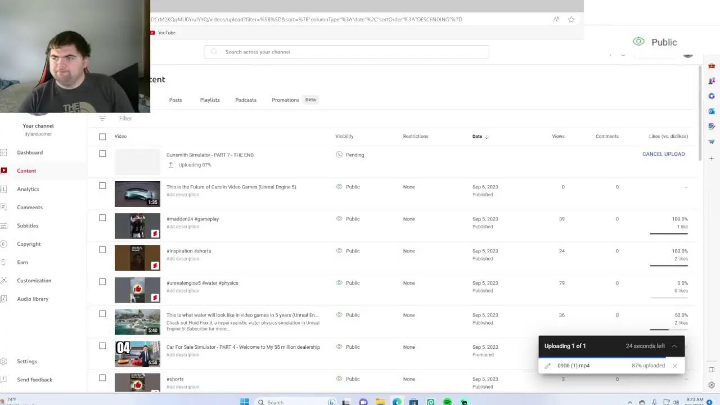
Task: Click upload arrow icon beside Uploading 87%
Action: 171,165
